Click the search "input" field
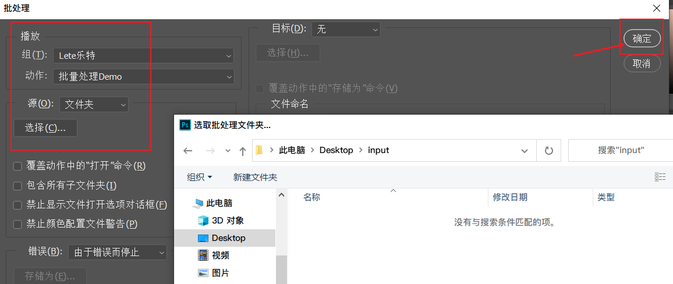Screen dimensions: 673x284 [620, 150]
